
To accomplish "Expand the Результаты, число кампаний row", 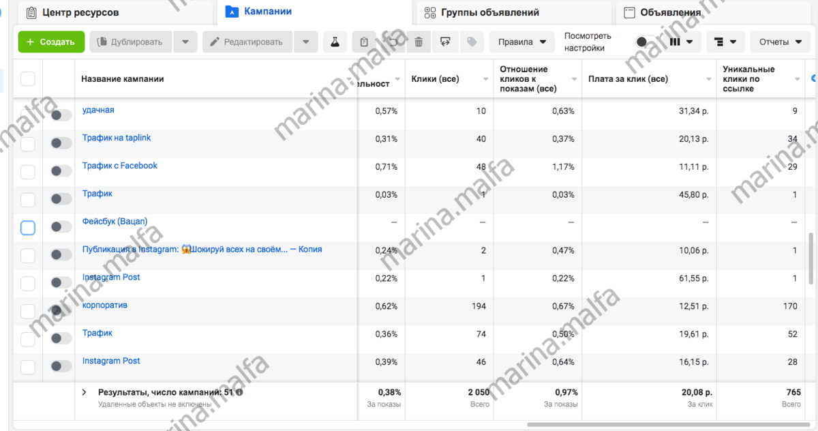I will pos(85,392).
